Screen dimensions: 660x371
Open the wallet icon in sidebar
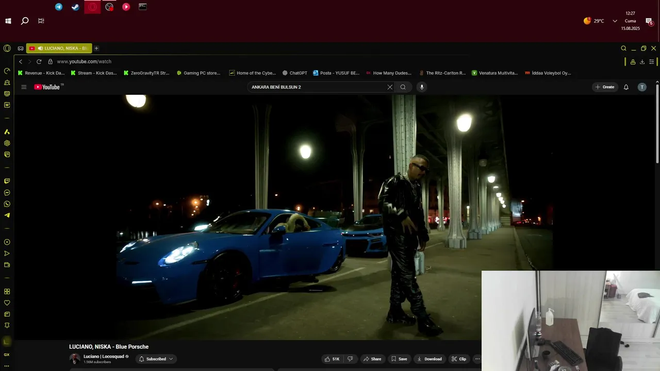click(7, 265)
